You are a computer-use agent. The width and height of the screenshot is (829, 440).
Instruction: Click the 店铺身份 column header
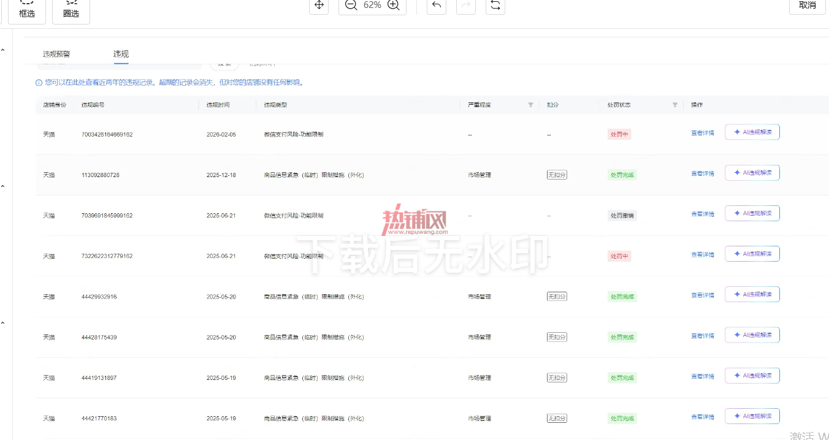[54, 105]
